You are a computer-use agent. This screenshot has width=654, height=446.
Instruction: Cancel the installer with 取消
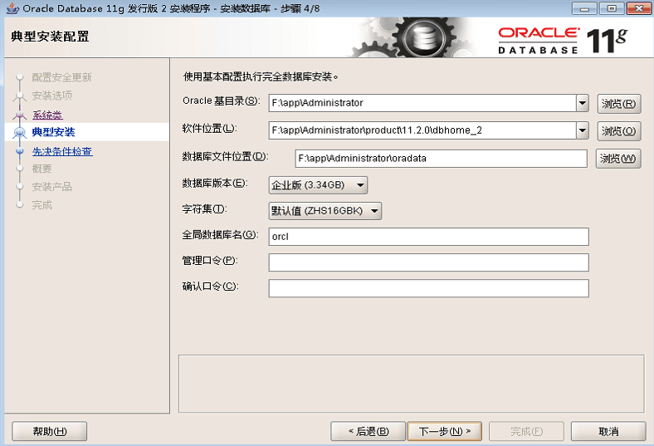click(608, 431)
